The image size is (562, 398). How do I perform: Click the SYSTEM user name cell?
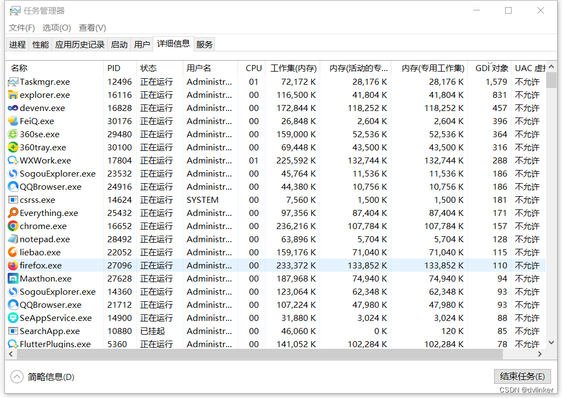tap(202, 200)
